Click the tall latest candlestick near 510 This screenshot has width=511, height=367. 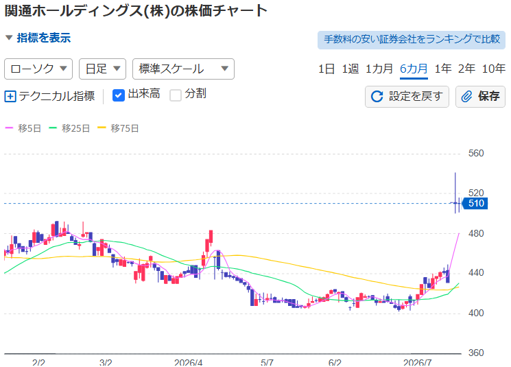click(x=455, y=193)
